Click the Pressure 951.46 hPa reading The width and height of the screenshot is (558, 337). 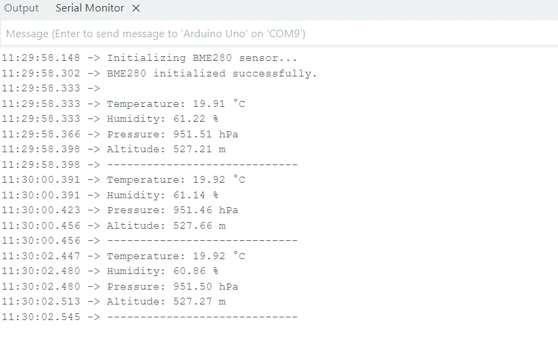(x=172, y=210)
